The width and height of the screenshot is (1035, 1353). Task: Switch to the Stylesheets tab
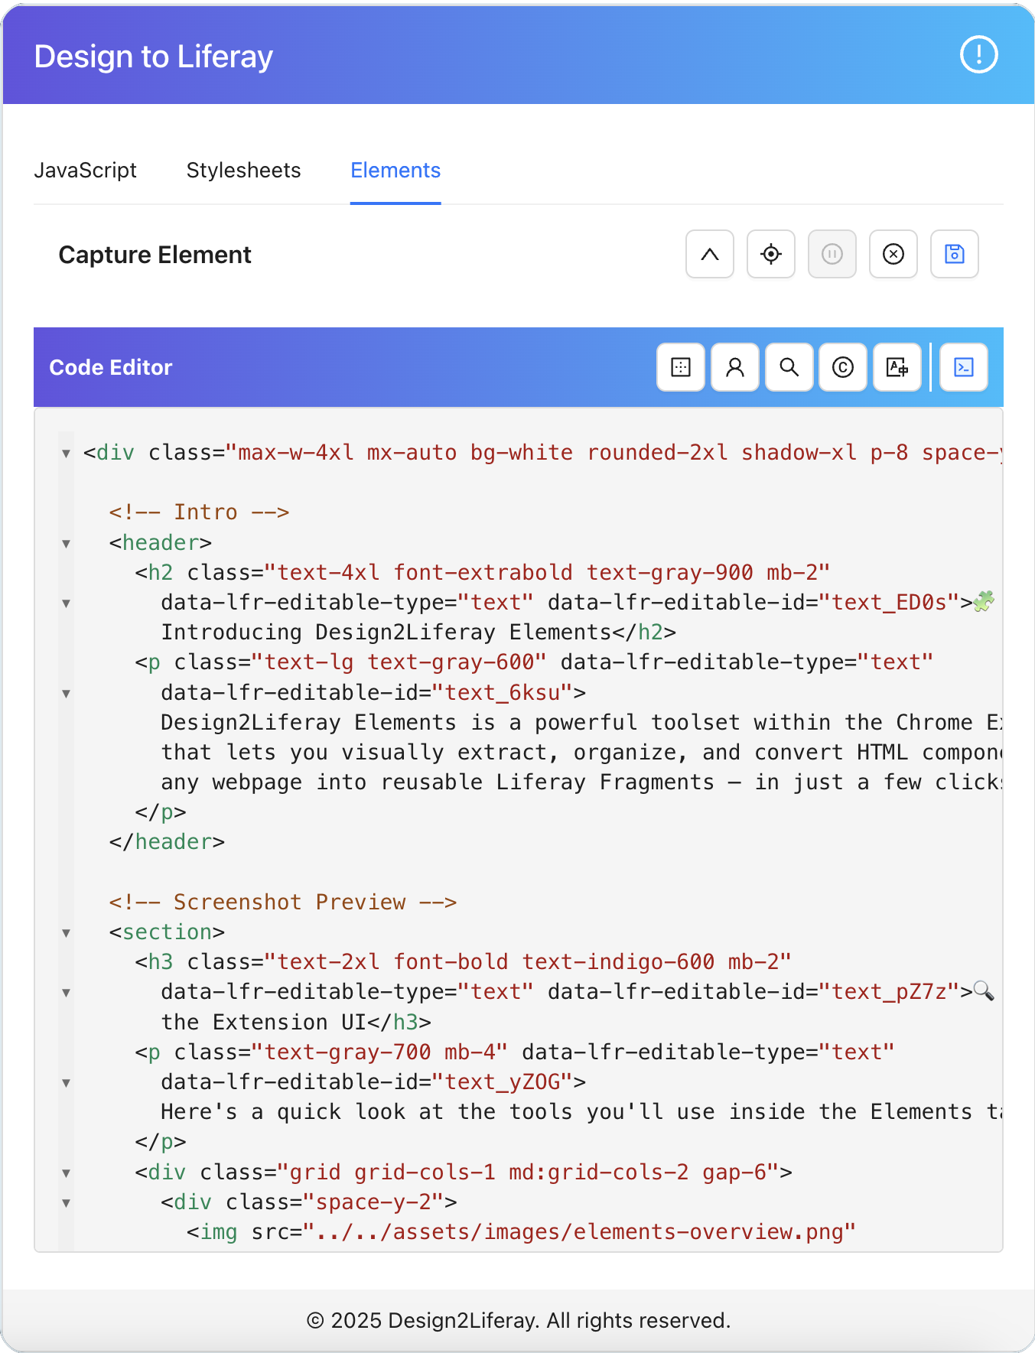[243, 170]
